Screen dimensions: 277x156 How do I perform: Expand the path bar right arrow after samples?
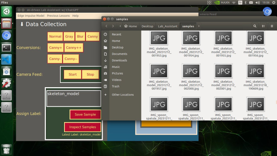pyautogui.click(x=199, y=26)
